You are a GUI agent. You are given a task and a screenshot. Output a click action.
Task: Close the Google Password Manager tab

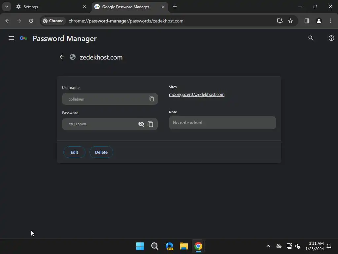163,7
